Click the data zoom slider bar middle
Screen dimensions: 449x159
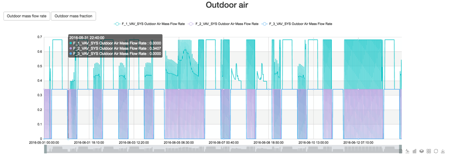[223, 149]
